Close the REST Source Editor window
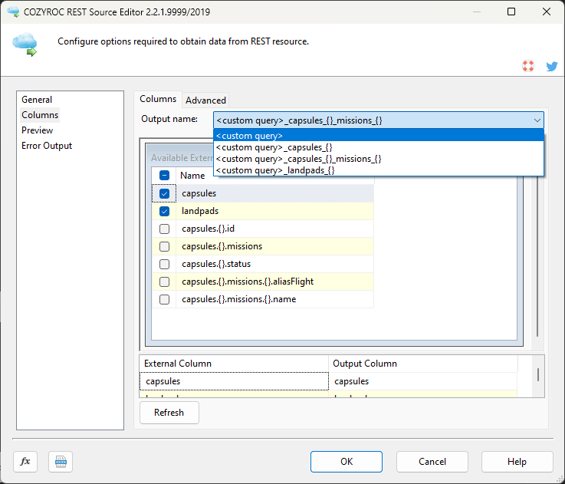Viewport: 565px width, 484px height. click(x=547, y=12)
